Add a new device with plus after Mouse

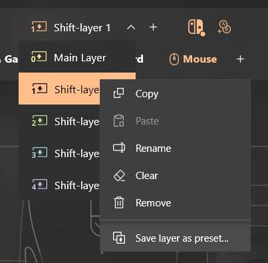[240, 59]
